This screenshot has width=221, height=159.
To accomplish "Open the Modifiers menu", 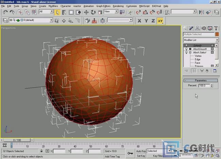I will click(x=53, y=6).
